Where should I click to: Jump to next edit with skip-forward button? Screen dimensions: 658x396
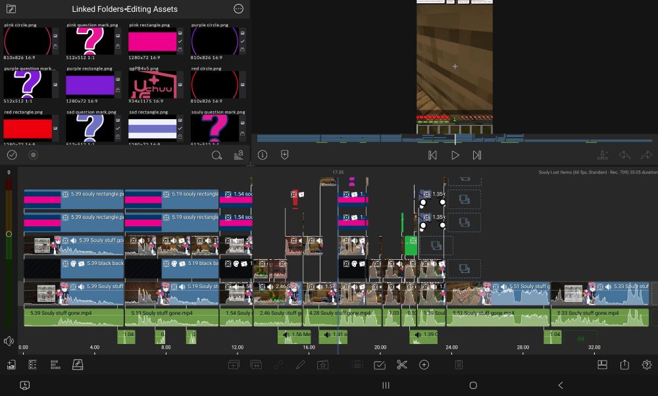click(x=477, y=155)
